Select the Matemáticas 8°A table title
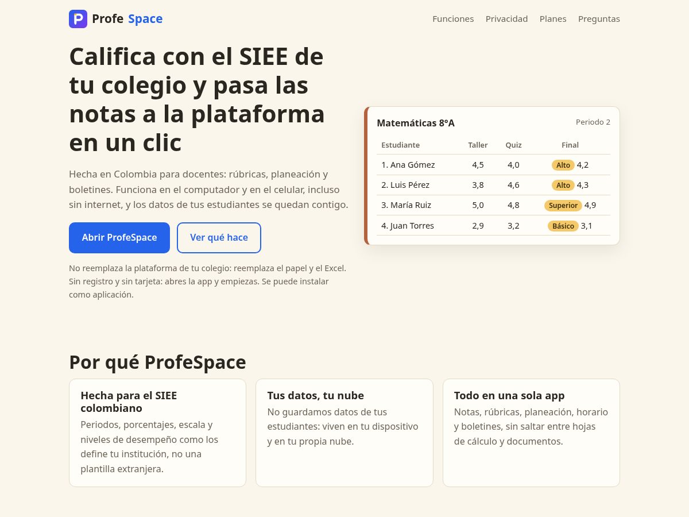This screenshot has width=689, height=517. pos(416,123)
